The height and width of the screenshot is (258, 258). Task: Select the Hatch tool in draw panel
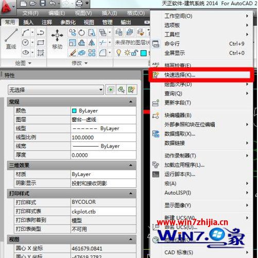41,52
